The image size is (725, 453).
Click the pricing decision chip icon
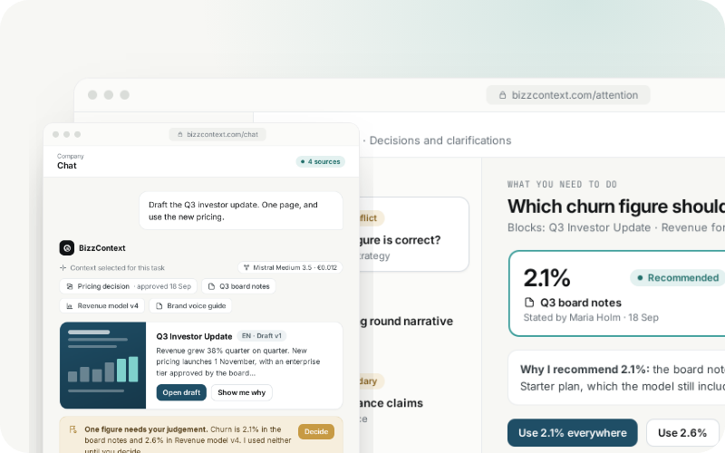[x=70, y=286]
